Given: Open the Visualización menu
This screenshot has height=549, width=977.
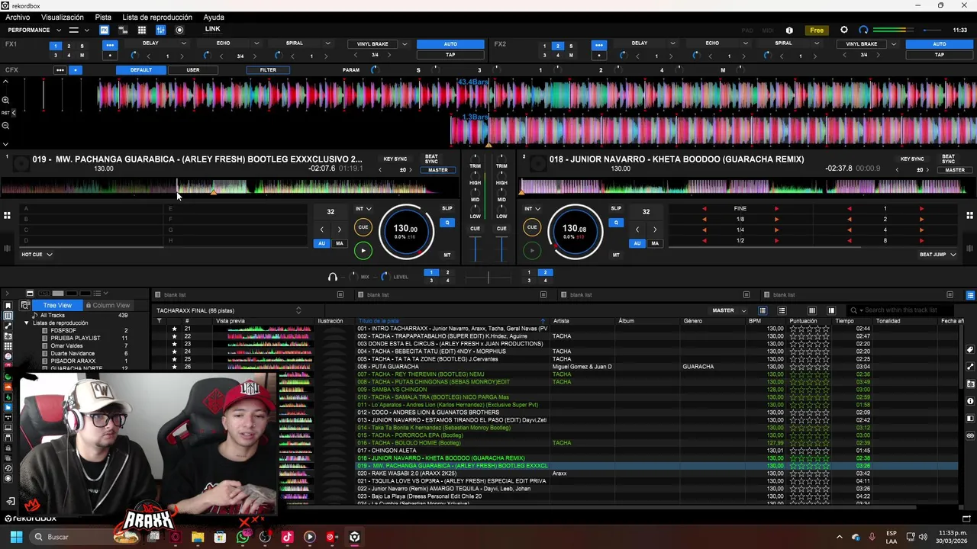Looking at the screenshot, I should pos(63,17).
